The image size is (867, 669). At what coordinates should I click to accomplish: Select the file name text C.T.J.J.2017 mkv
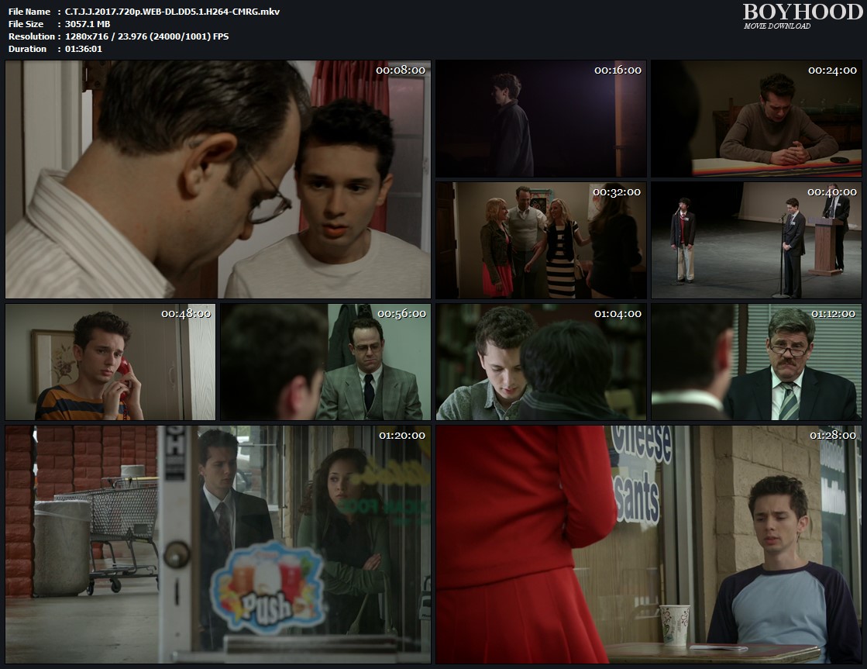point(172,12)
